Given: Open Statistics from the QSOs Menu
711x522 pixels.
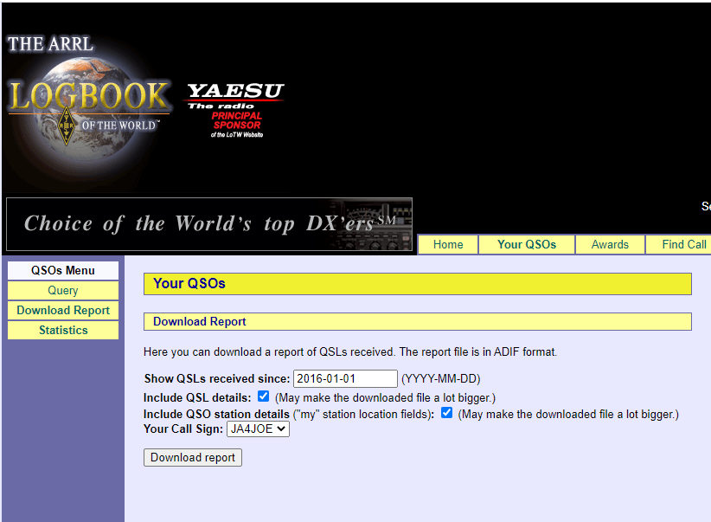Looking at the screenshot, I should point(63,331).
